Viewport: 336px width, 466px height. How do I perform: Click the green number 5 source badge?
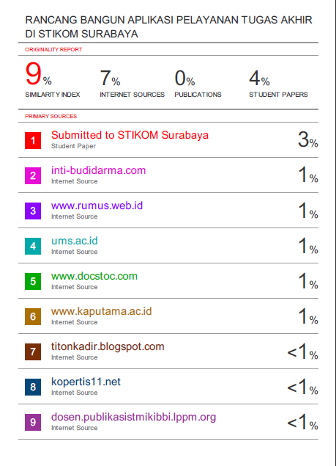[x=33, y=282]
